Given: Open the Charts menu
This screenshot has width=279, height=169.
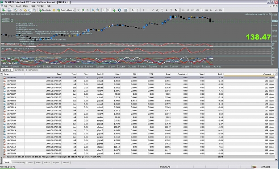Looking at the screenshot, I should pyautogui.click(x=25, y=6).
